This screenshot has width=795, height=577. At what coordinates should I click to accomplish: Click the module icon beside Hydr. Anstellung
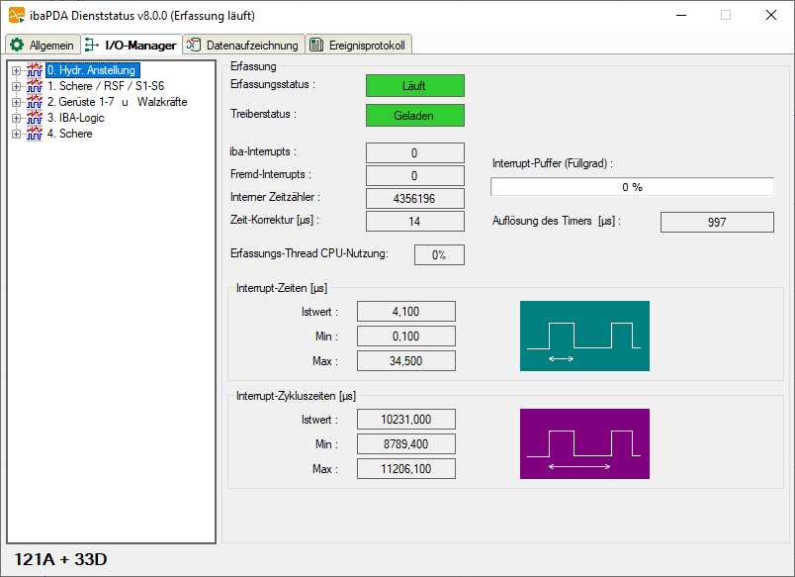pos(35,70)
